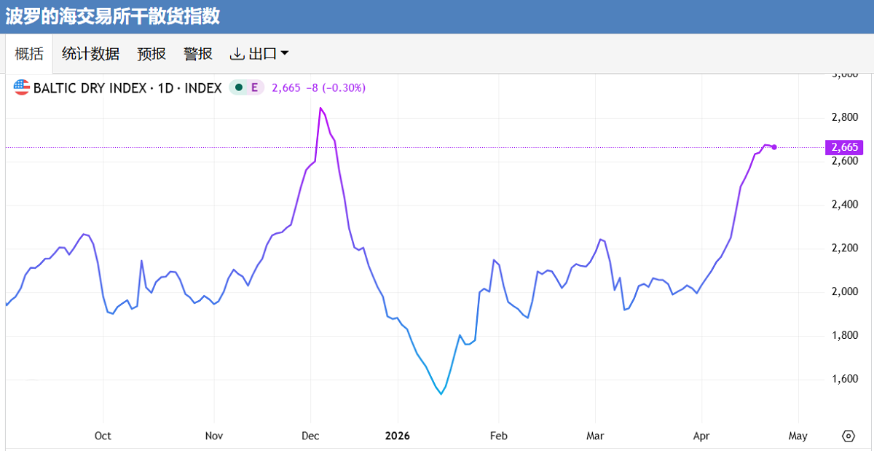874x451 pixels.
Task: Click the 2026 label on the time axis
Action: click(398, 436)
